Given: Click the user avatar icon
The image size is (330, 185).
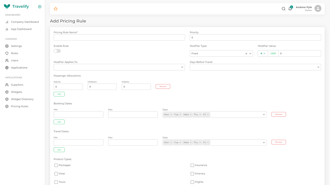Looking at the screenshot, I should coord(318,8).
